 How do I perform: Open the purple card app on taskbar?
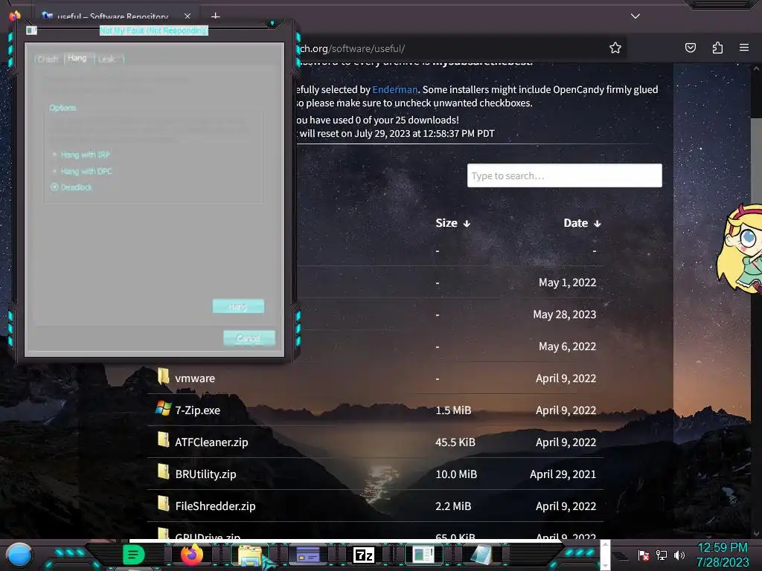tap(307, 555)
